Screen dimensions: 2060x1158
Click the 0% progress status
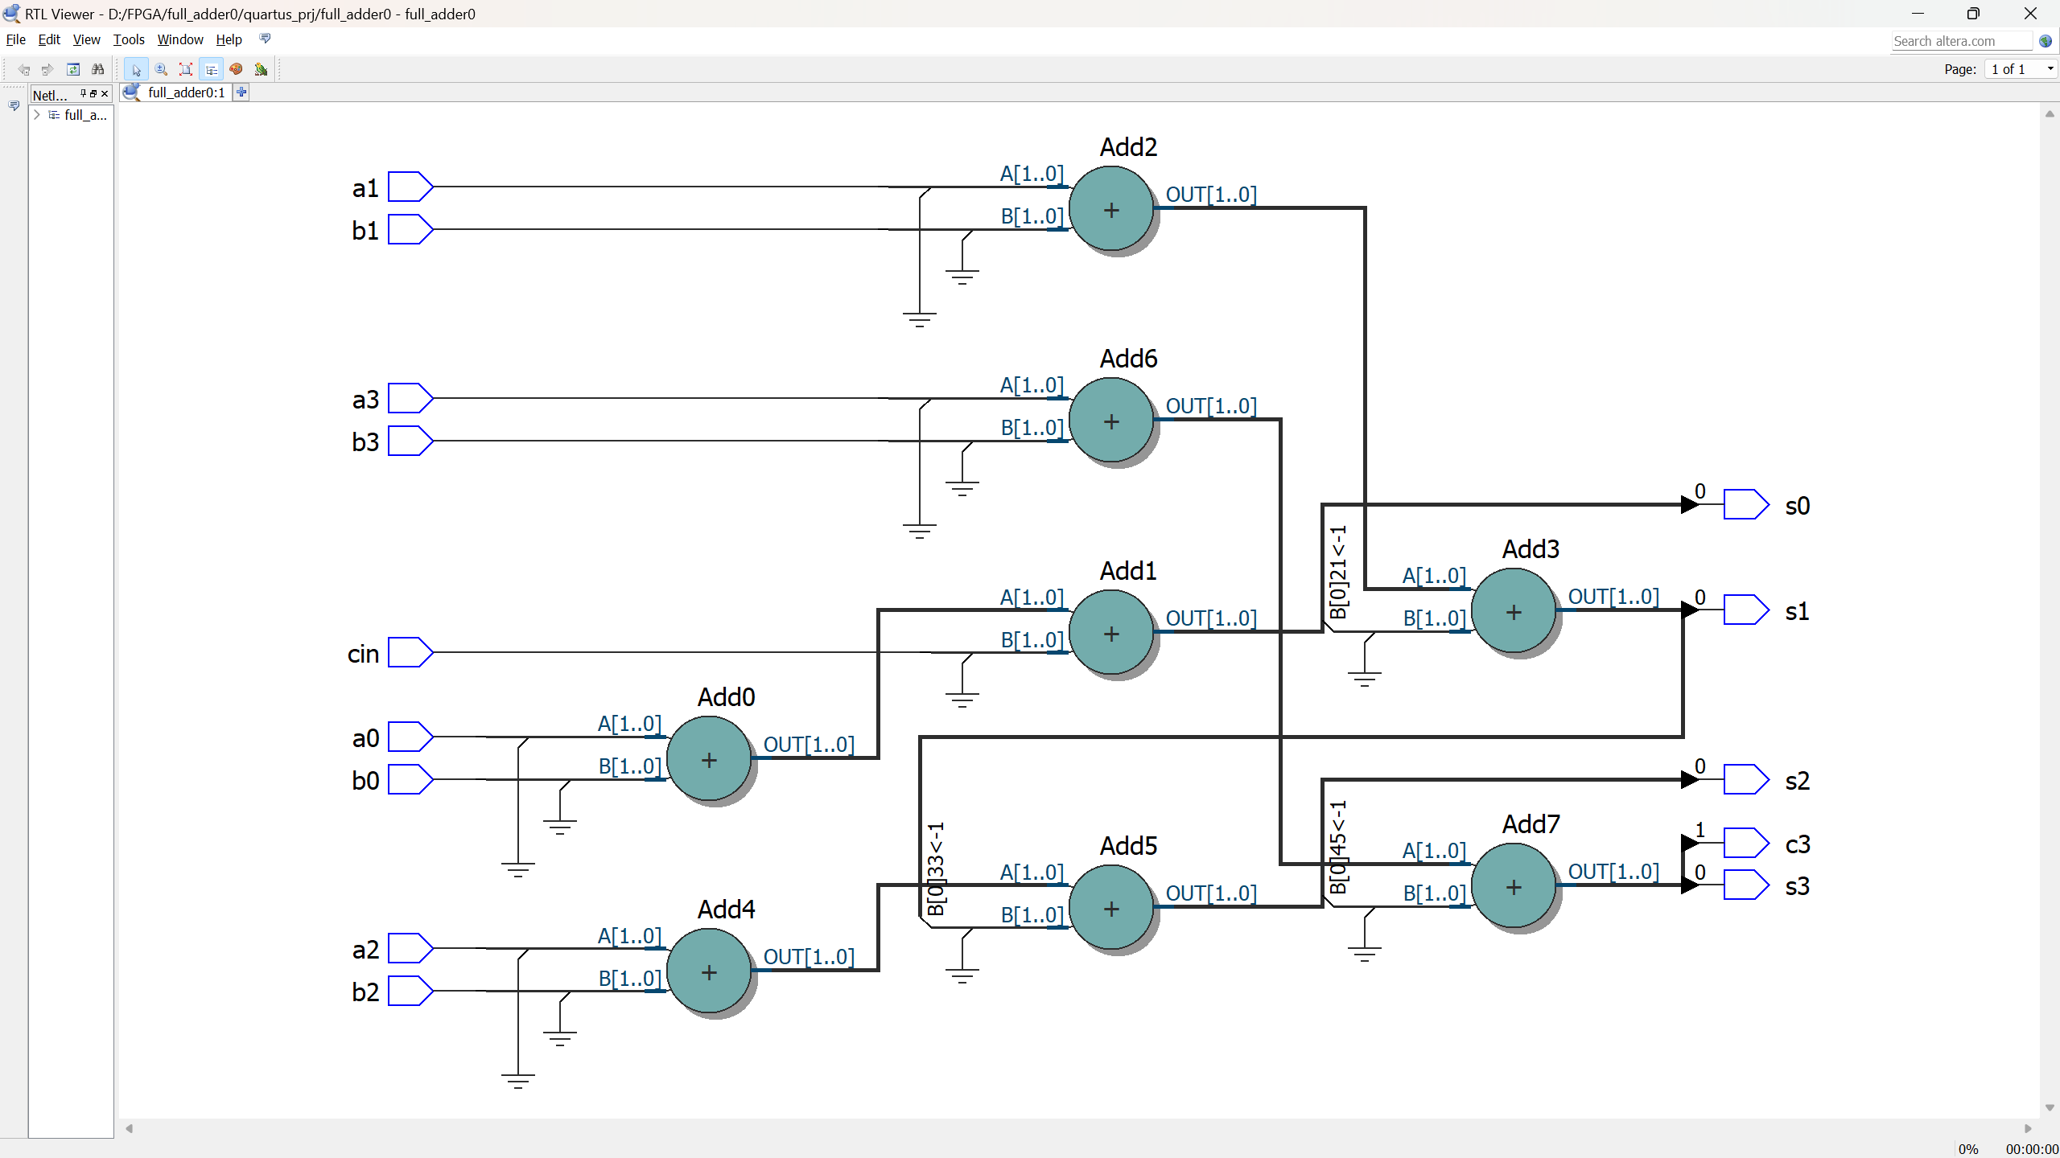[1968, 1148]
